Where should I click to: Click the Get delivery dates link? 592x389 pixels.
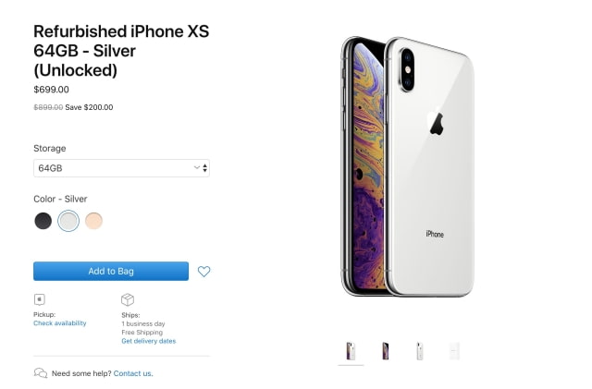point(148,341)
